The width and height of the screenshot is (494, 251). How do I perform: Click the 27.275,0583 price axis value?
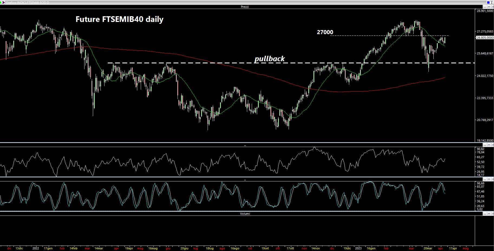485,31
